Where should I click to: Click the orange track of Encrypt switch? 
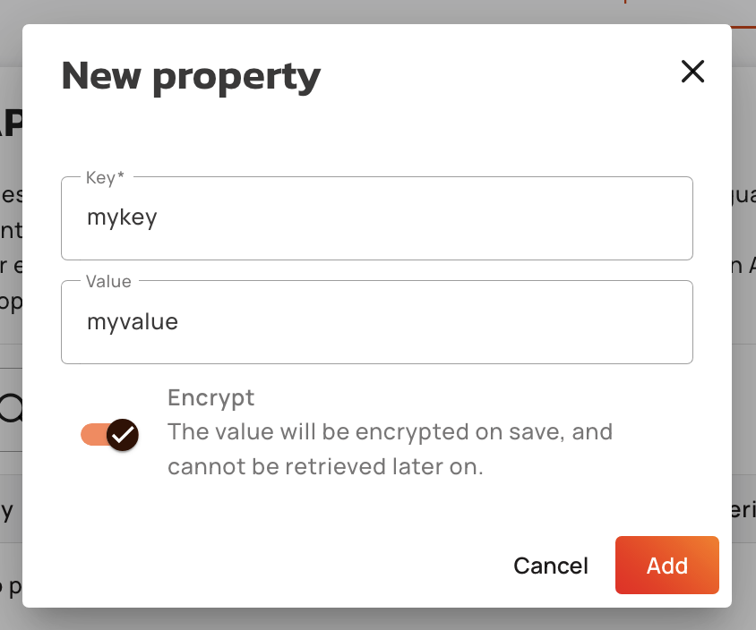(92, 435)
